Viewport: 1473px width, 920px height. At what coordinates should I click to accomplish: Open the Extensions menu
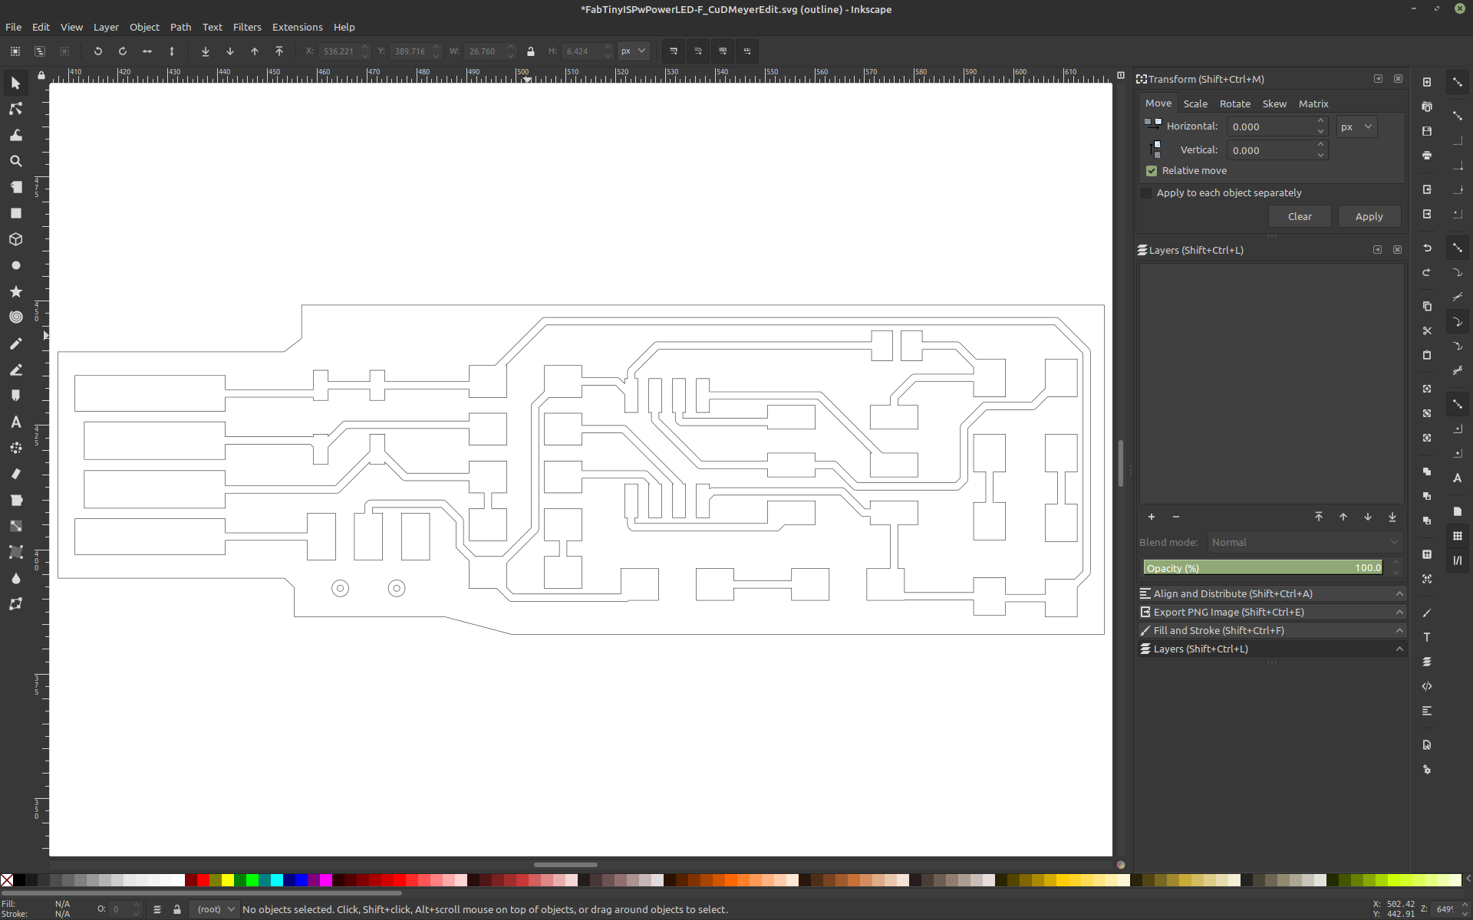297,27
